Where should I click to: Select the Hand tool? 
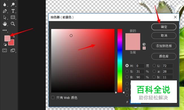click(5, 24)
